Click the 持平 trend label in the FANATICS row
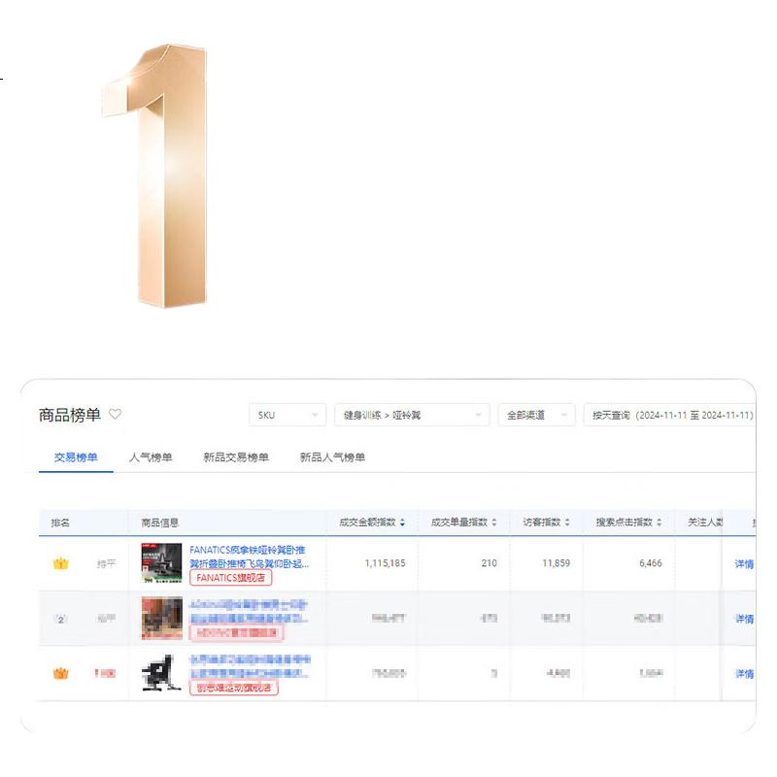The image size is (777, 777). coord(106,564)
